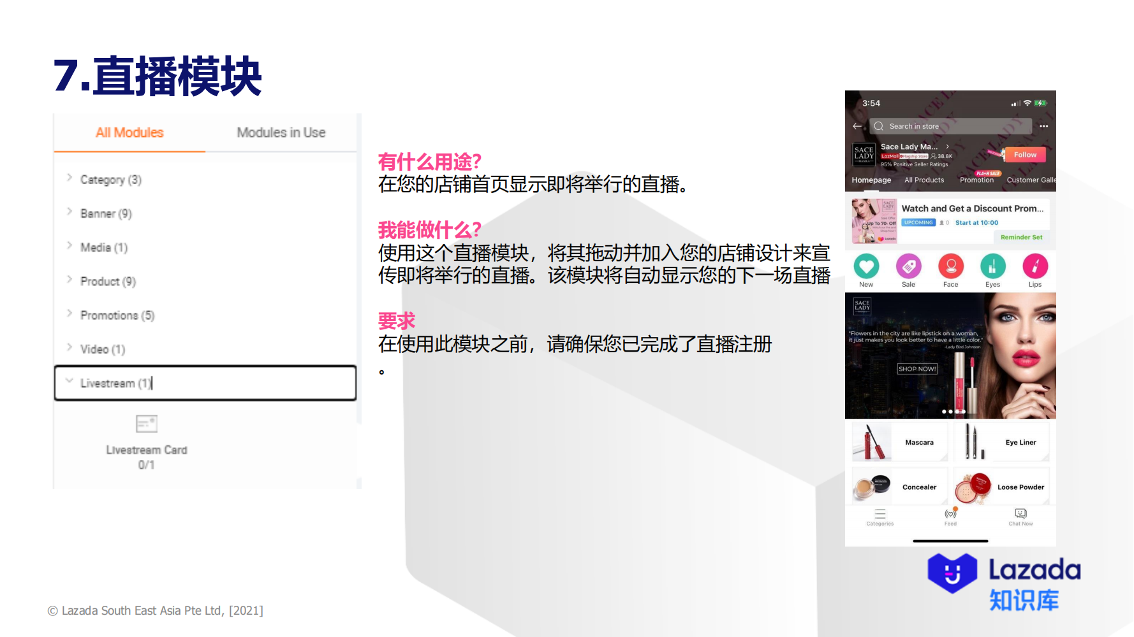Open the three-dot more menu

coord(1044,126)
